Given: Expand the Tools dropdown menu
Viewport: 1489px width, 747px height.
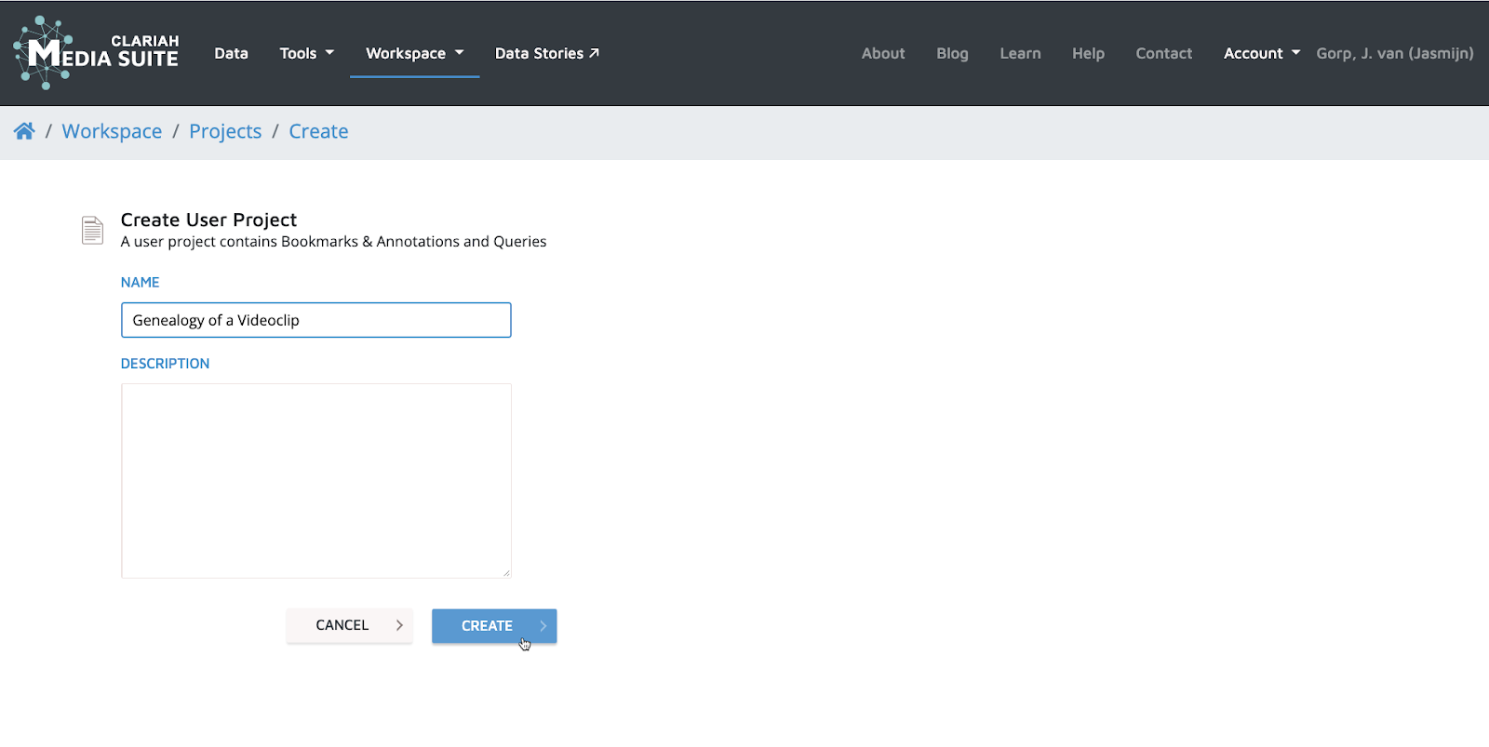Looking at the screenshot, I should point(306,53).
